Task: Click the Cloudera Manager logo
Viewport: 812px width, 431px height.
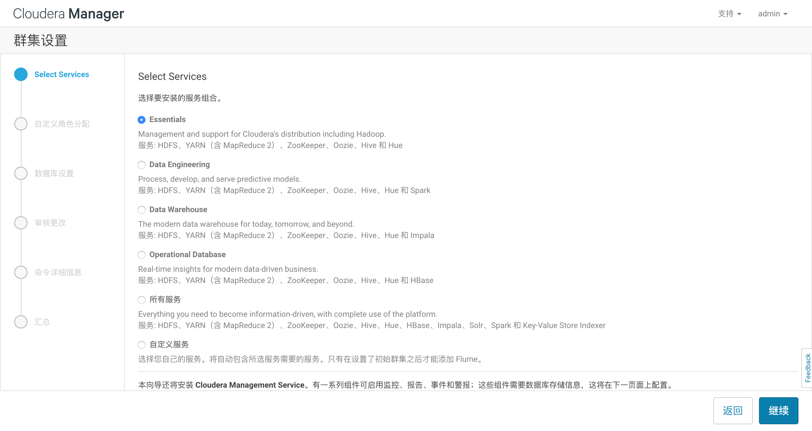Action: [x=69, y=14]
